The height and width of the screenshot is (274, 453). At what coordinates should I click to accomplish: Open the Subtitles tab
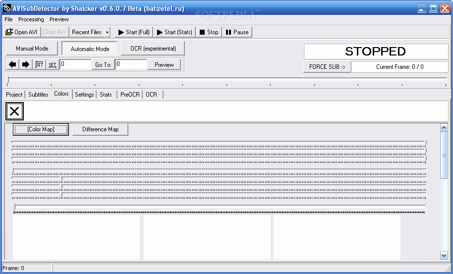tap(38, 95)
